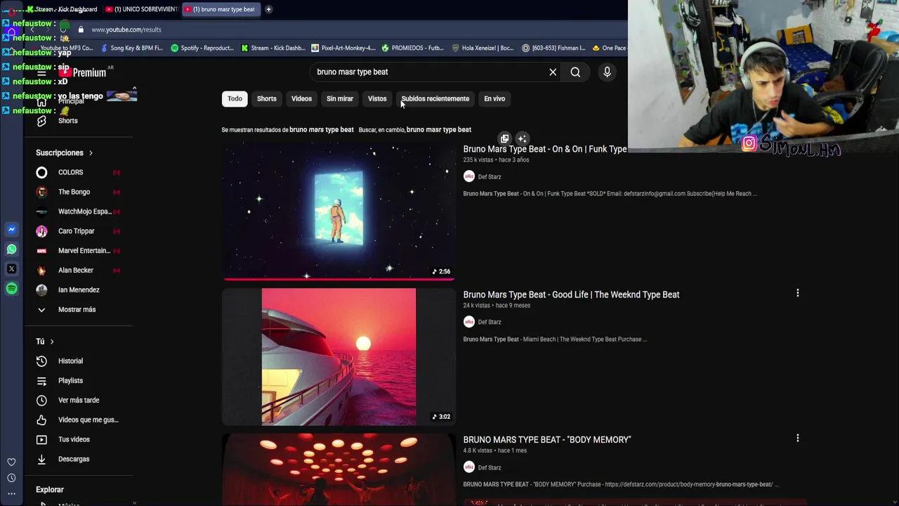
Task: Open COLORS channel from subscriptions
Action: pyautogui.click(x=78, y=172)
